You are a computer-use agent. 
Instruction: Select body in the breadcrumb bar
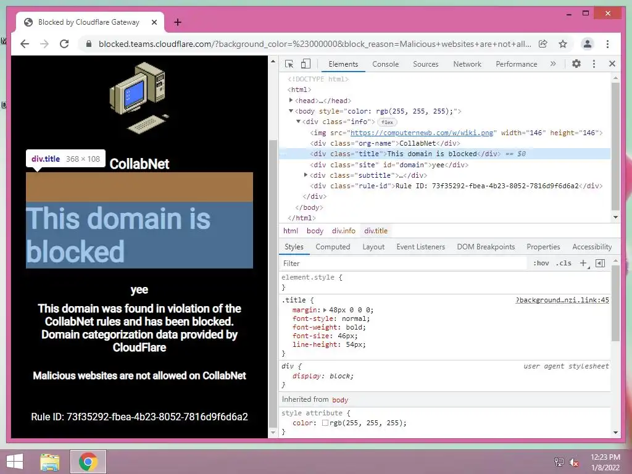pyautogui.click(x=315, y=231)
